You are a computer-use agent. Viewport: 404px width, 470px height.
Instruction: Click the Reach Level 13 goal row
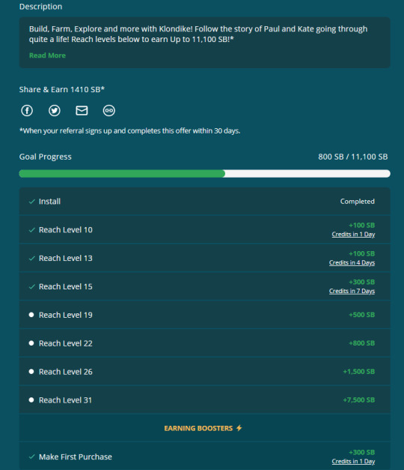[205, 258]
